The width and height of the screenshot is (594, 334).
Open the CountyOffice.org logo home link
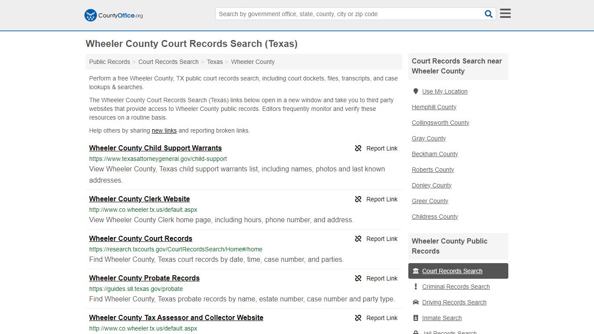tap(113, 15)
